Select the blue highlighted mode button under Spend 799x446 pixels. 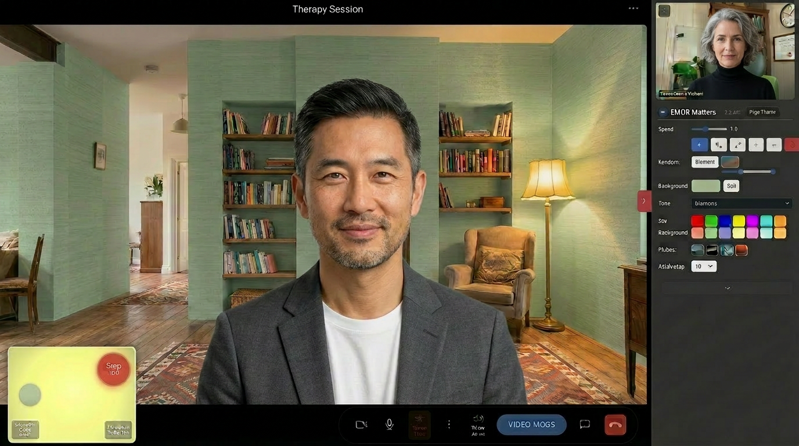click(699, 145)
